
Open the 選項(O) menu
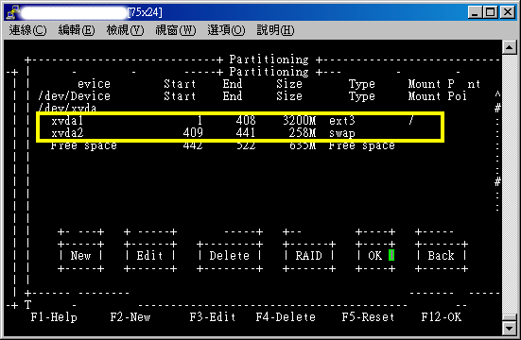pos(226,30)
